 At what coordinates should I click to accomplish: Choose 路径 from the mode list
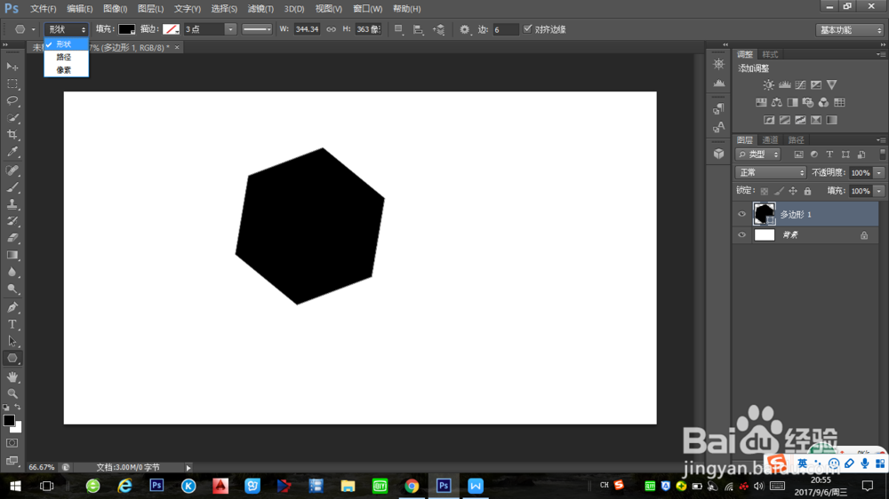pos(64,57)
